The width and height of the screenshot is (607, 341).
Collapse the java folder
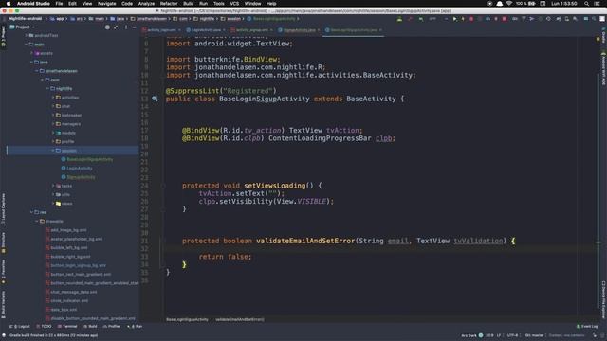click(x=31, y=63)
